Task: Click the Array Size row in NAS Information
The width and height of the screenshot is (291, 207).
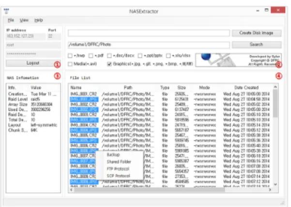Action: click(x=33, y=104)
